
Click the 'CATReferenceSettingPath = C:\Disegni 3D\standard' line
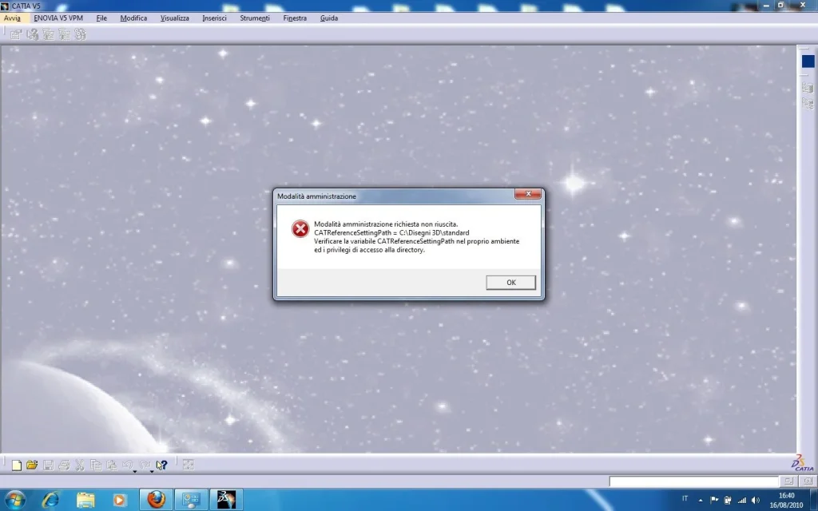pos(391,232)
